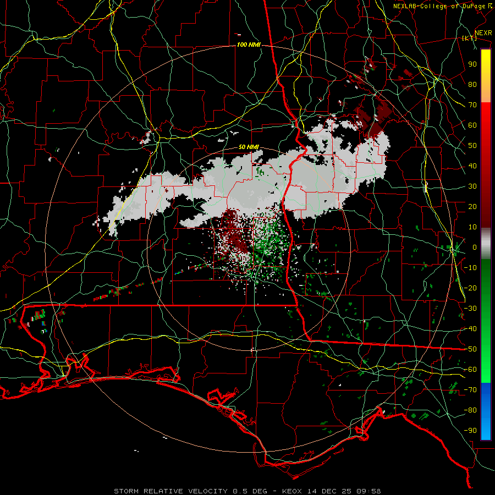The width and height of the screenshot is (495, 495).
Task: Click the 50 NMI range ring label
Action: 249,147
